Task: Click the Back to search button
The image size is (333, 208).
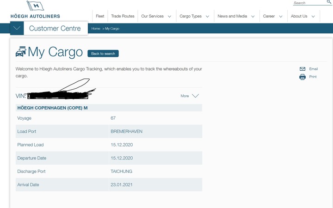Action: click(103, 54)
